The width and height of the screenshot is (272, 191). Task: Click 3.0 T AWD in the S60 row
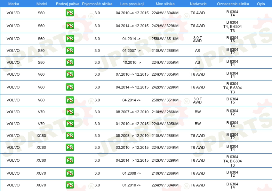pyautogui.click(x=198, y=39)
